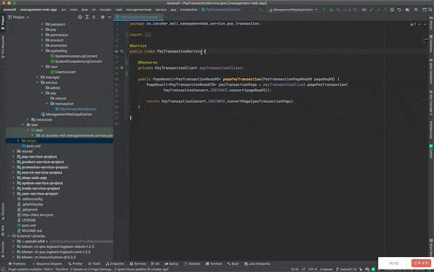Click the green Run button in toolbar
The image size is (434, 272).
324,9
